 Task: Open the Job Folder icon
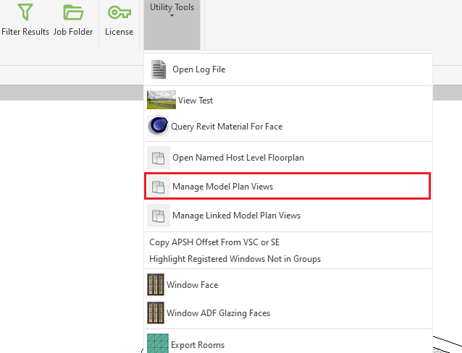[72, 12]
